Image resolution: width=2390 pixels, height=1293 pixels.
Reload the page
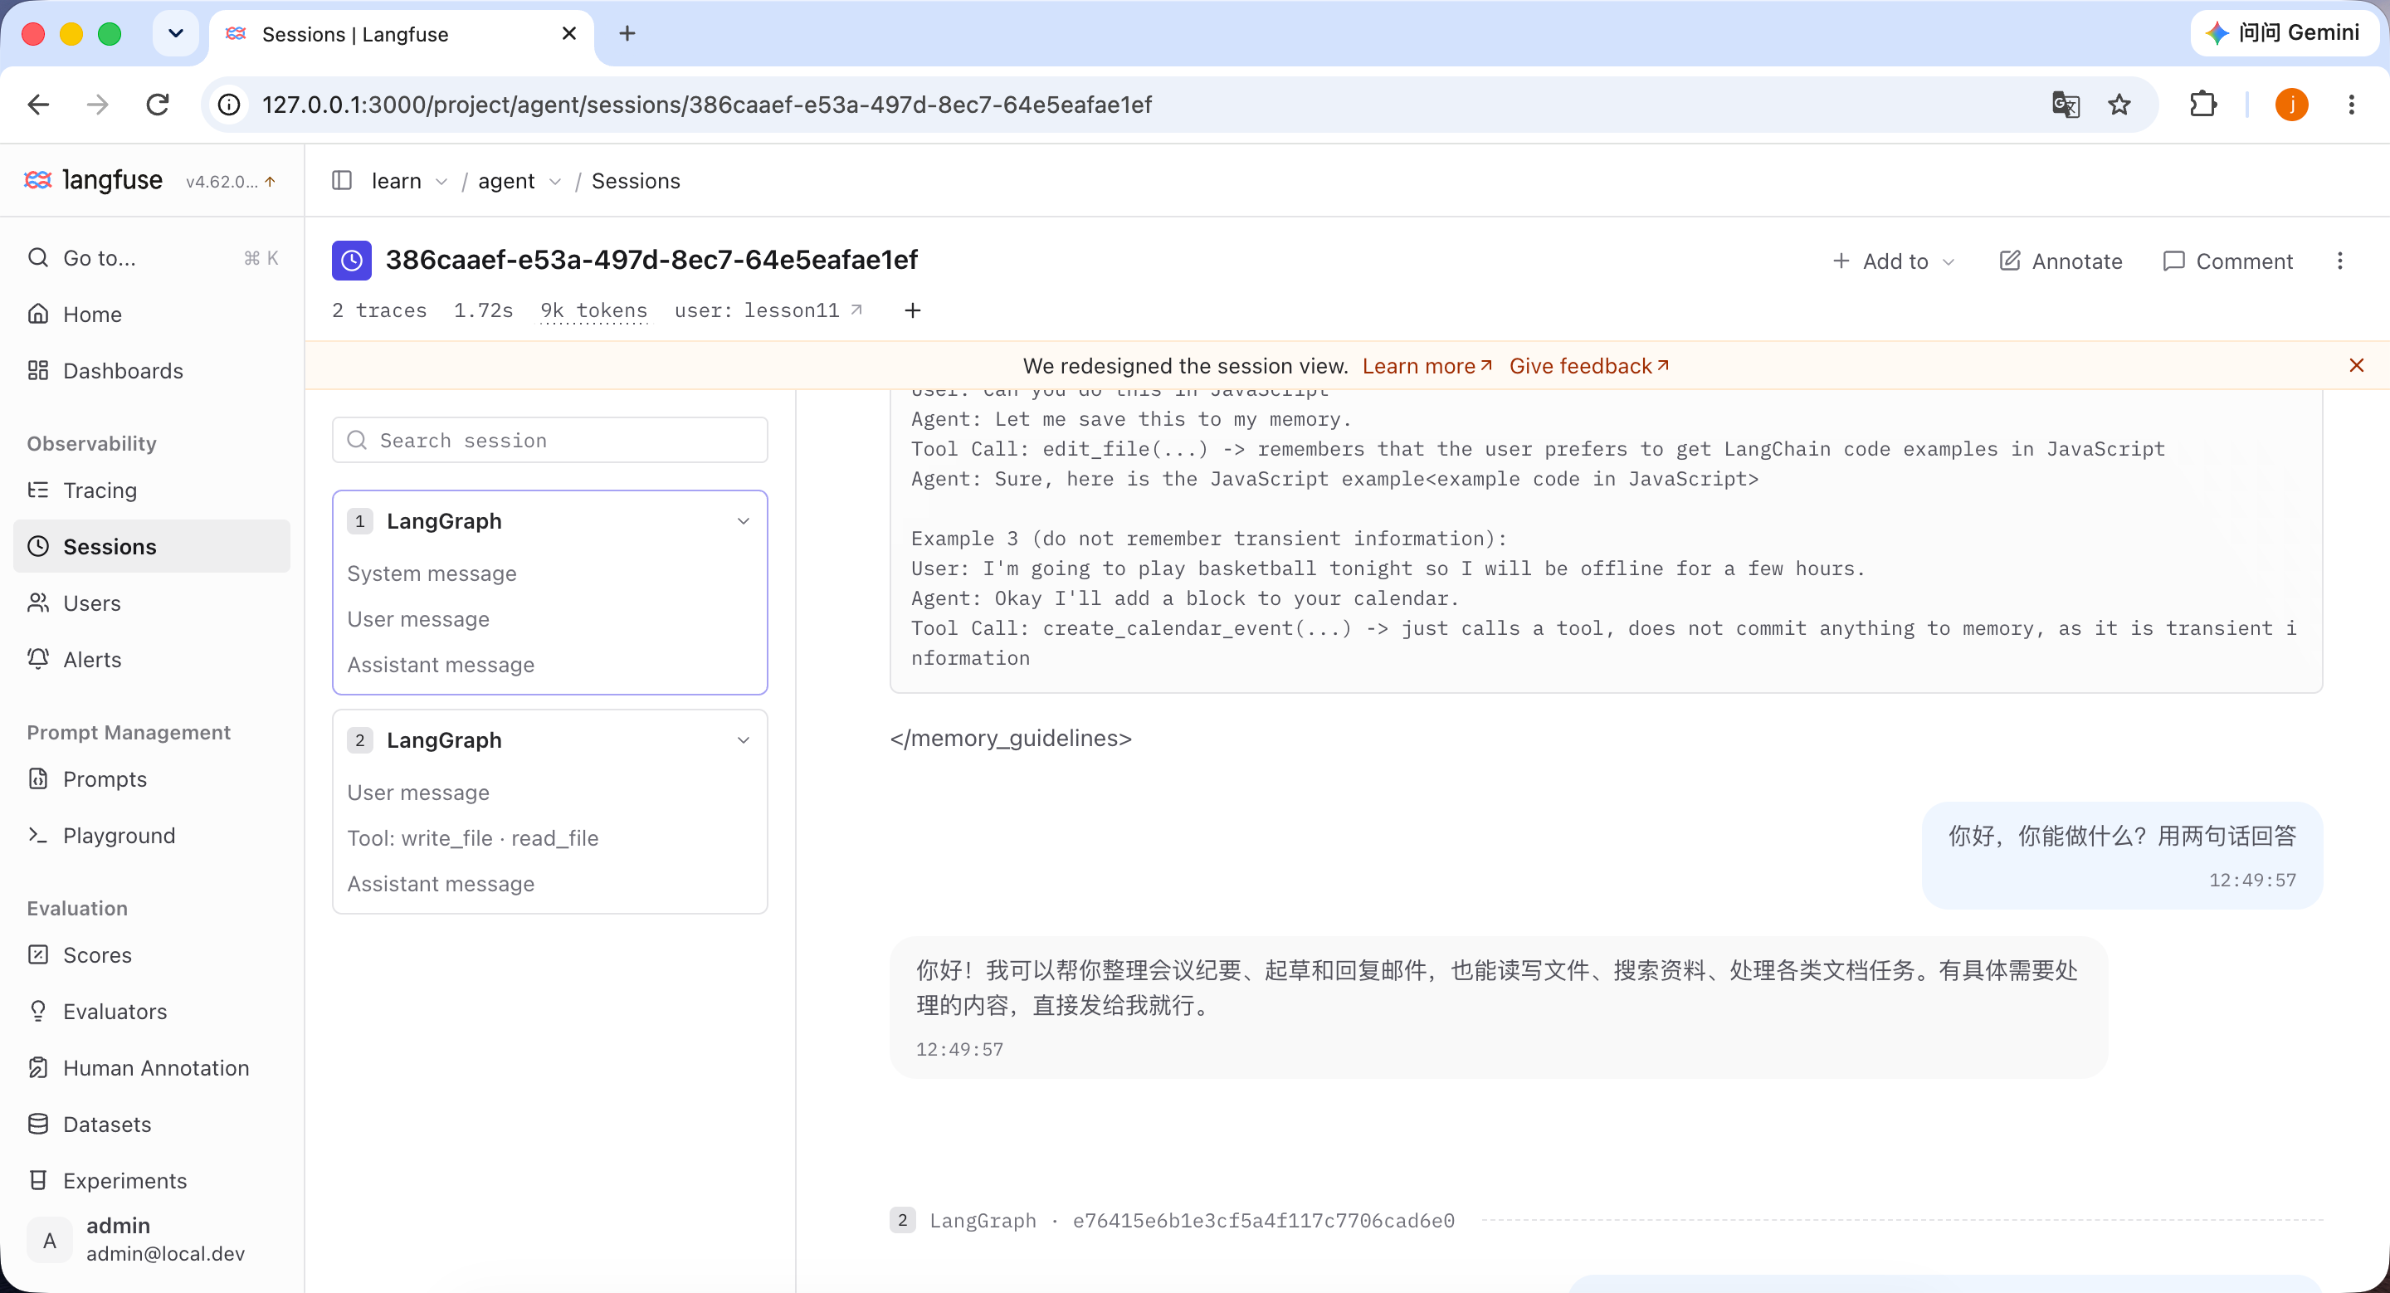[158, 105]
